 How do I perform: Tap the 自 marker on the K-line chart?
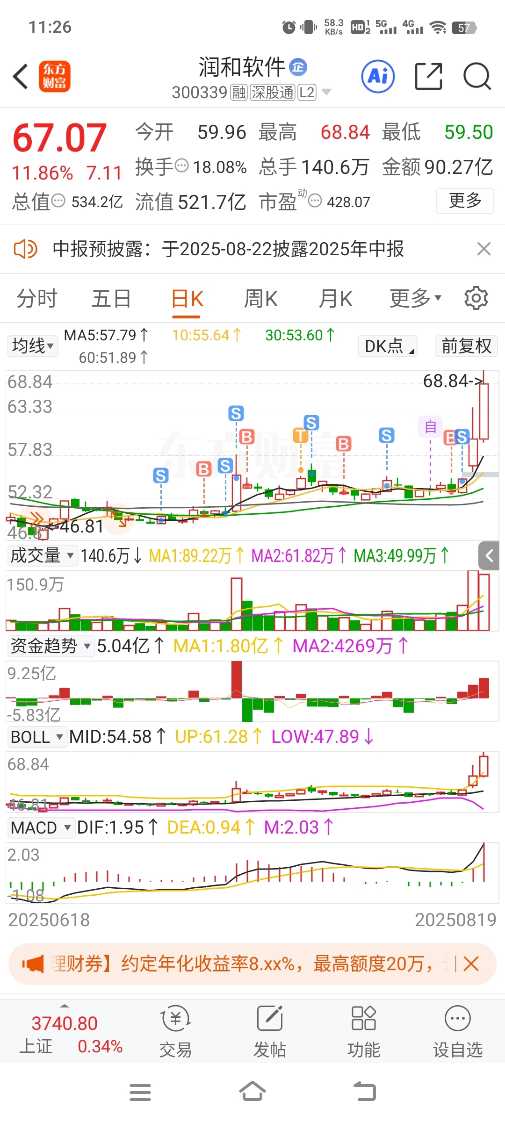tap(431, 426)
